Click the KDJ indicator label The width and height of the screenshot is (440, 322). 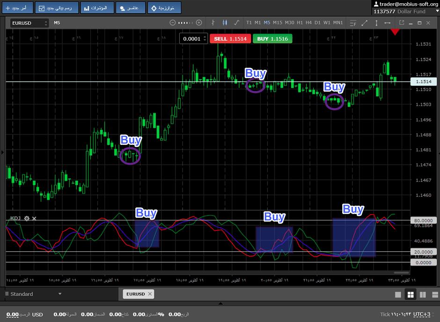click(15, 218)
